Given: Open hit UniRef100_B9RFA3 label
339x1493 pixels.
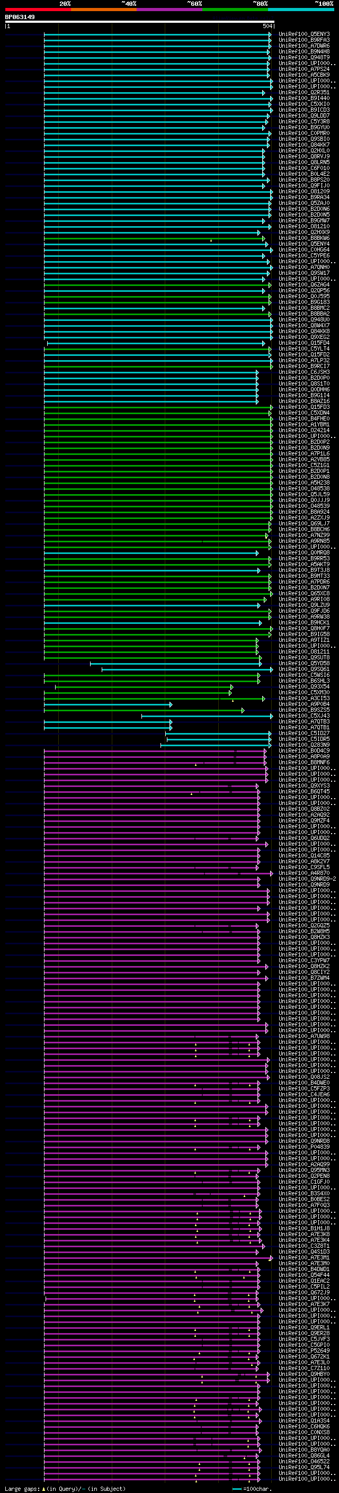Looking at the screenshot, I should (x=304, y=40).
